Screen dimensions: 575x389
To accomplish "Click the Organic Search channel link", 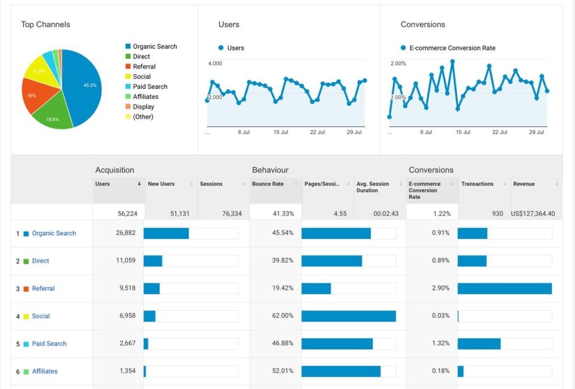I will point(54,234).
